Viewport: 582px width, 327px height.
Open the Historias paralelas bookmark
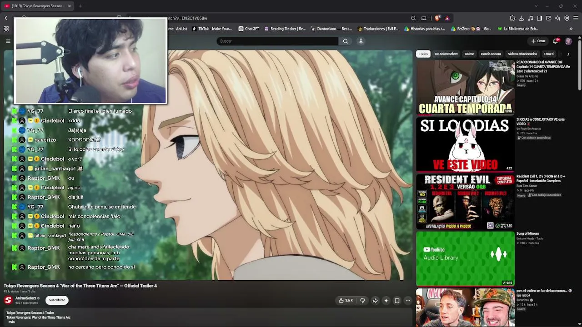coord(425,29)
